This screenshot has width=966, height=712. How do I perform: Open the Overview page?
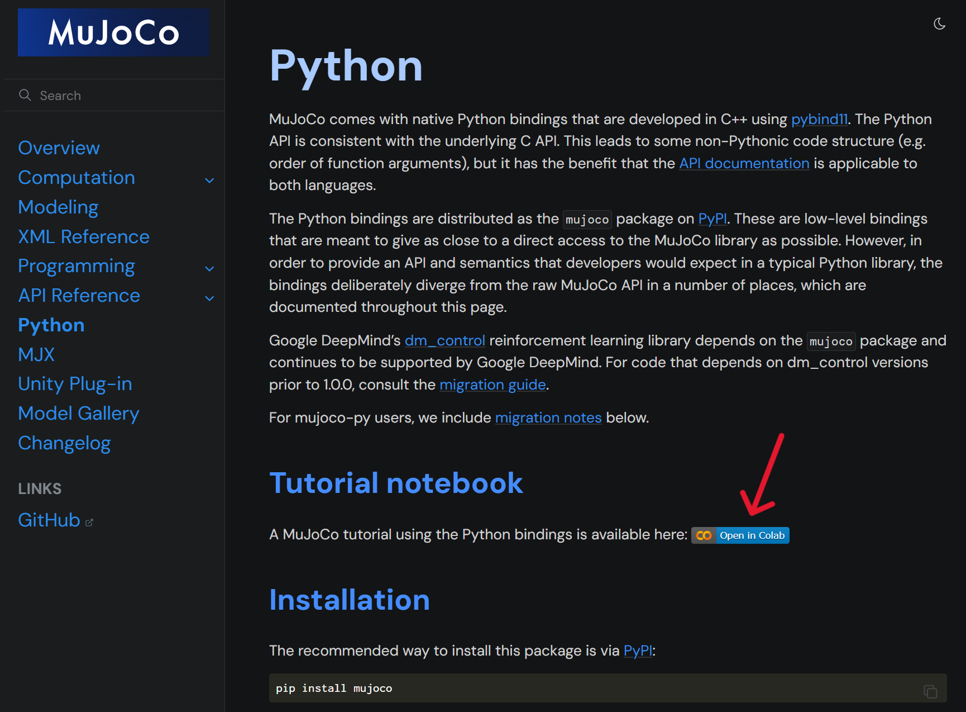pos(59,148)
